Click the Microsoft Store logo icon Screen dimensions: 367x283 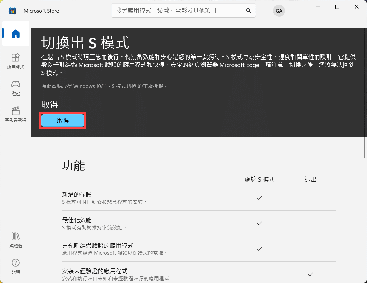[x=12, y=11]
